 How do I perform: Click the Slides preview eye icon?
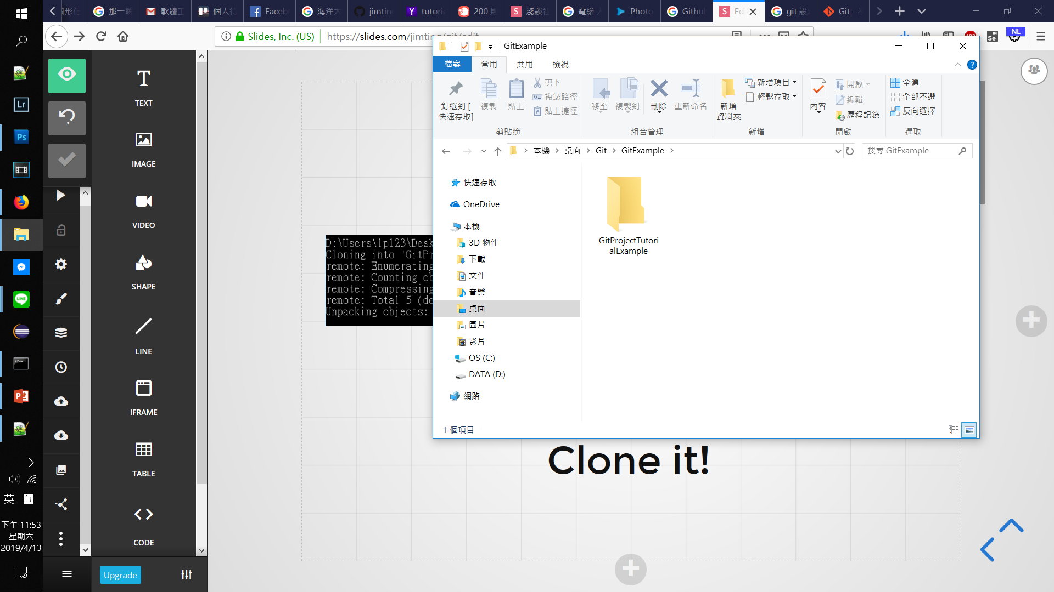pyautogui.click(x=66, y=75)
